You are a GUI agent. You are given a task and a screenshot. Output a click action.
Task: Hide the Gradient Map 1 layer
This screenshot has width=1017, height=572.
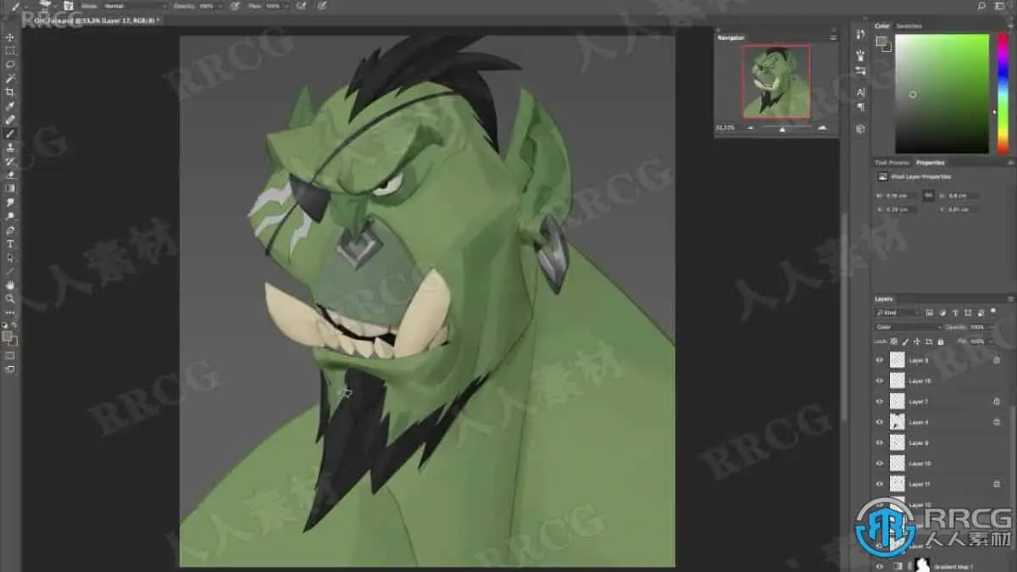tap(879, 565)
